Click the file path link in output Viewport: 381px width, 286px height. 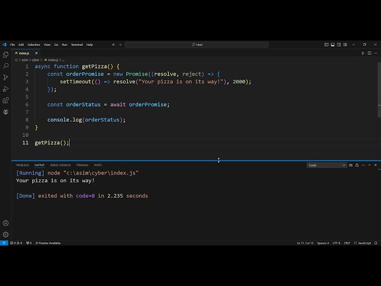click(101, 173)
